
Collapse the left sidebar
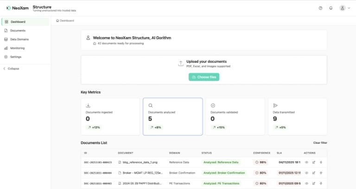point(12,68)
